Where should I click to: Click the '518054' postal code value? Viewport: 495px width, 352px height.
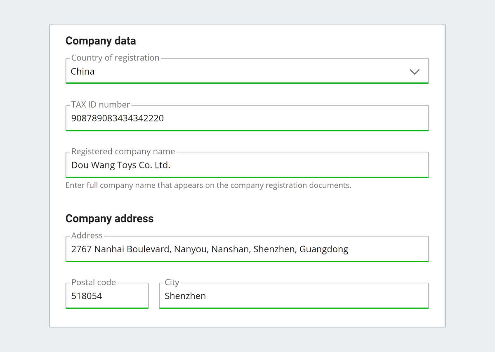click(87, 296)
